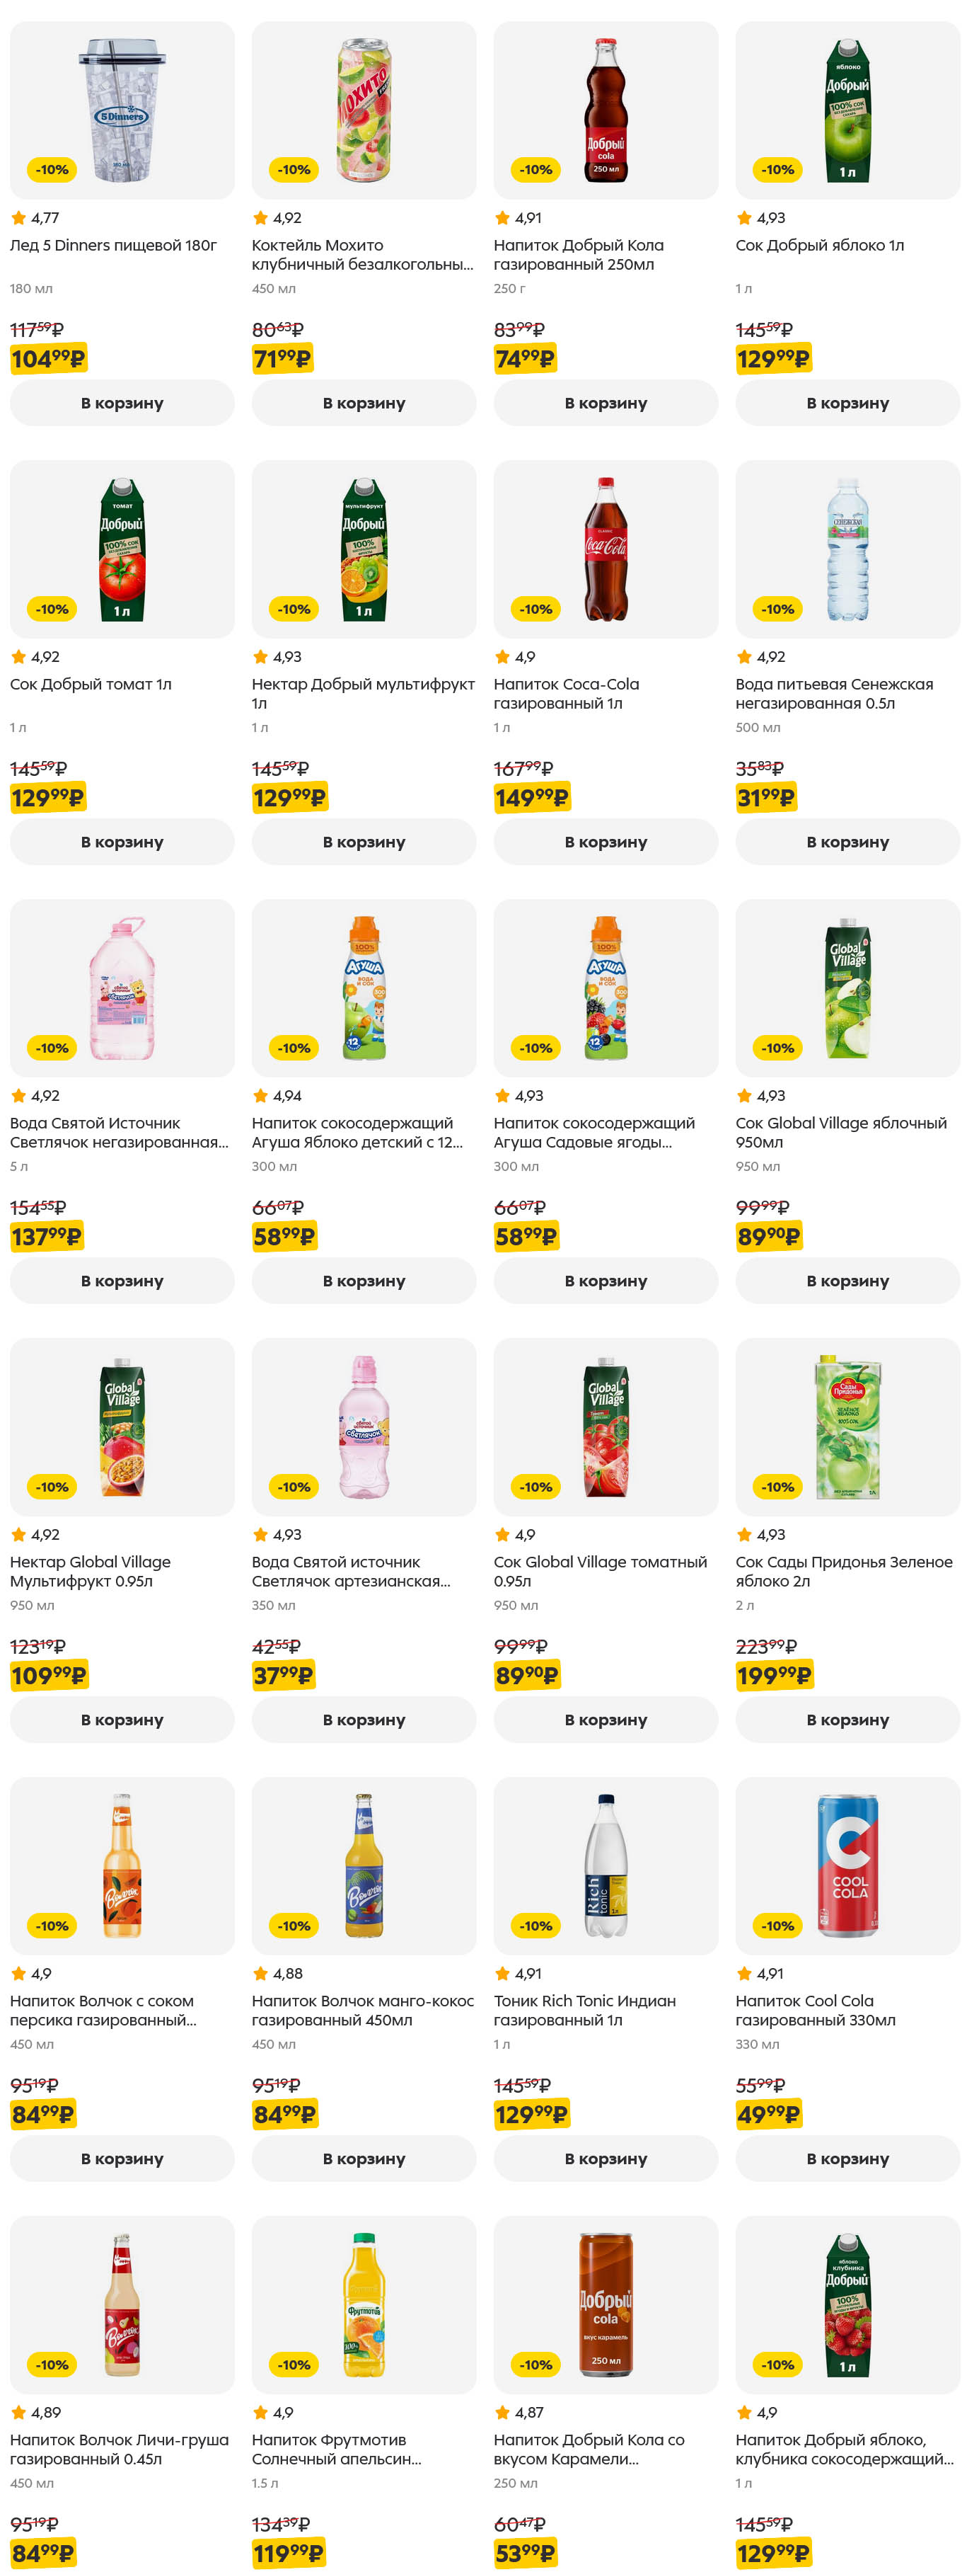The width and height of the screenshot is (979, 2572).
Task: Click -10% badge on Cool Cola can
Action: coord(777,1926)
